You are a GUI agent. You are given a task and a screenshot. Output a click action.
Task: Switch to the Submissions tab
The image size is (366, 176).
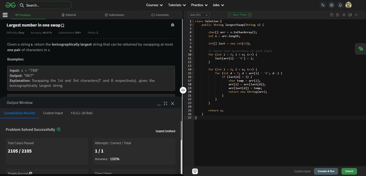click(x=114, y=15)
